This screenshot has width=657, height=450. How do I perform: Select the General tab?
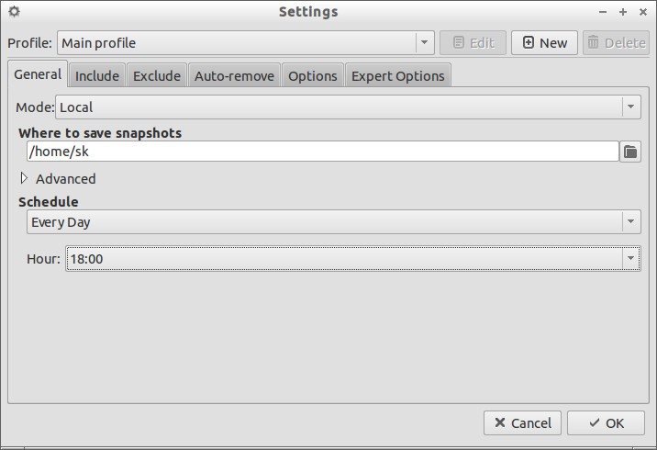click(38, 74)
